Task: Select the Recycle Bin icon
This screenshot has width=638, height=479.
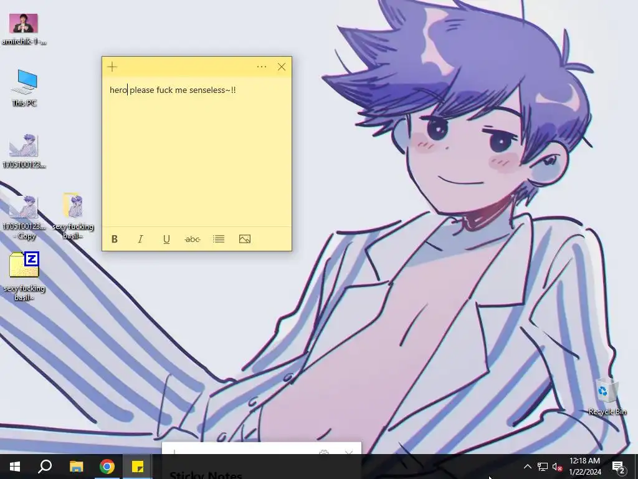Action: 607,397
